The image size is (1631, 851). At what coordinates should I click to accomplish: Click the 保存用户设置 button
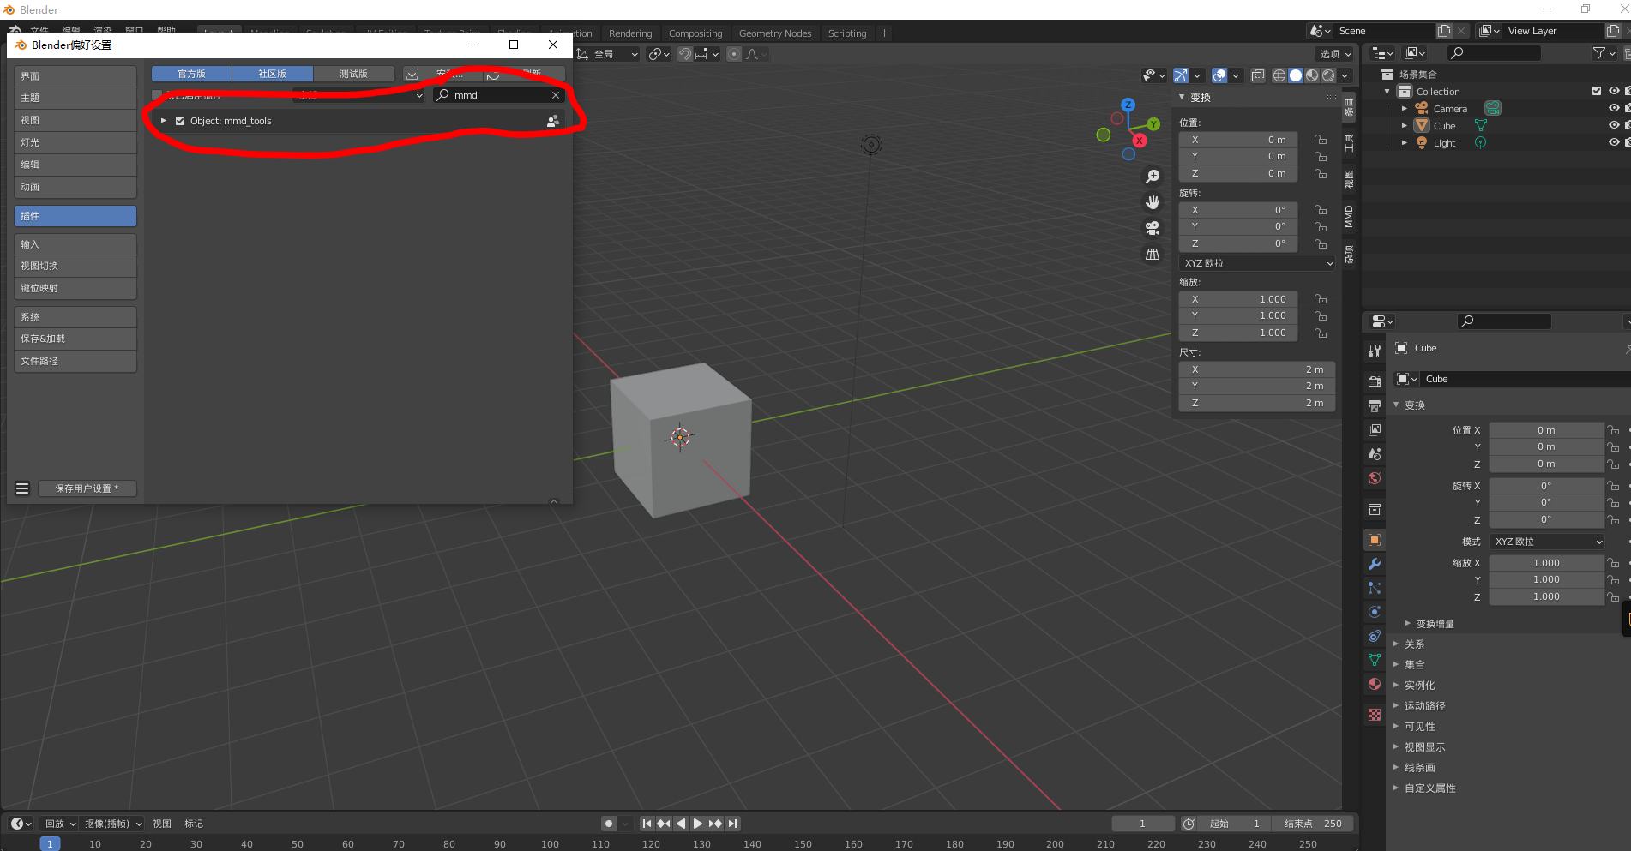pos(87,488)
